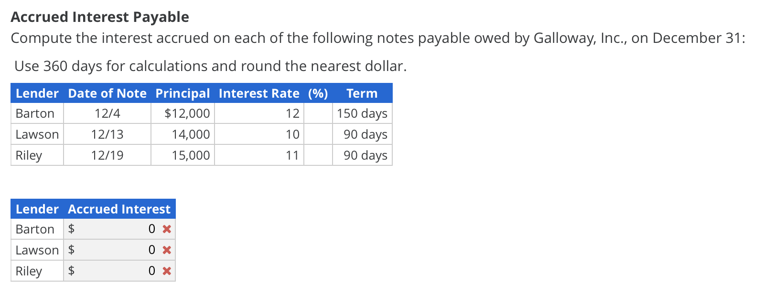Click the Accrued Interest column header
This screenshot has height=284, width=774.
[x=119, y=209]
